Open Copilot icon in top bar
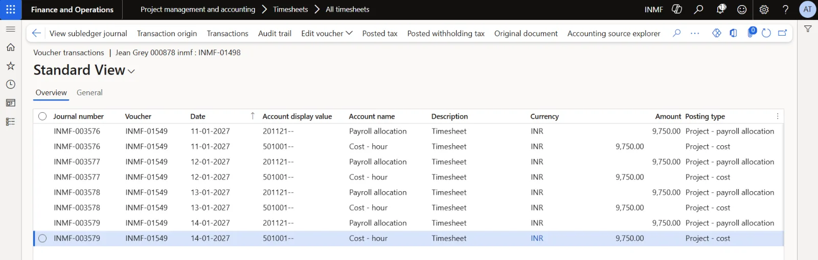Viewport: 818px width, 260px height. click(x=677, y=9)
